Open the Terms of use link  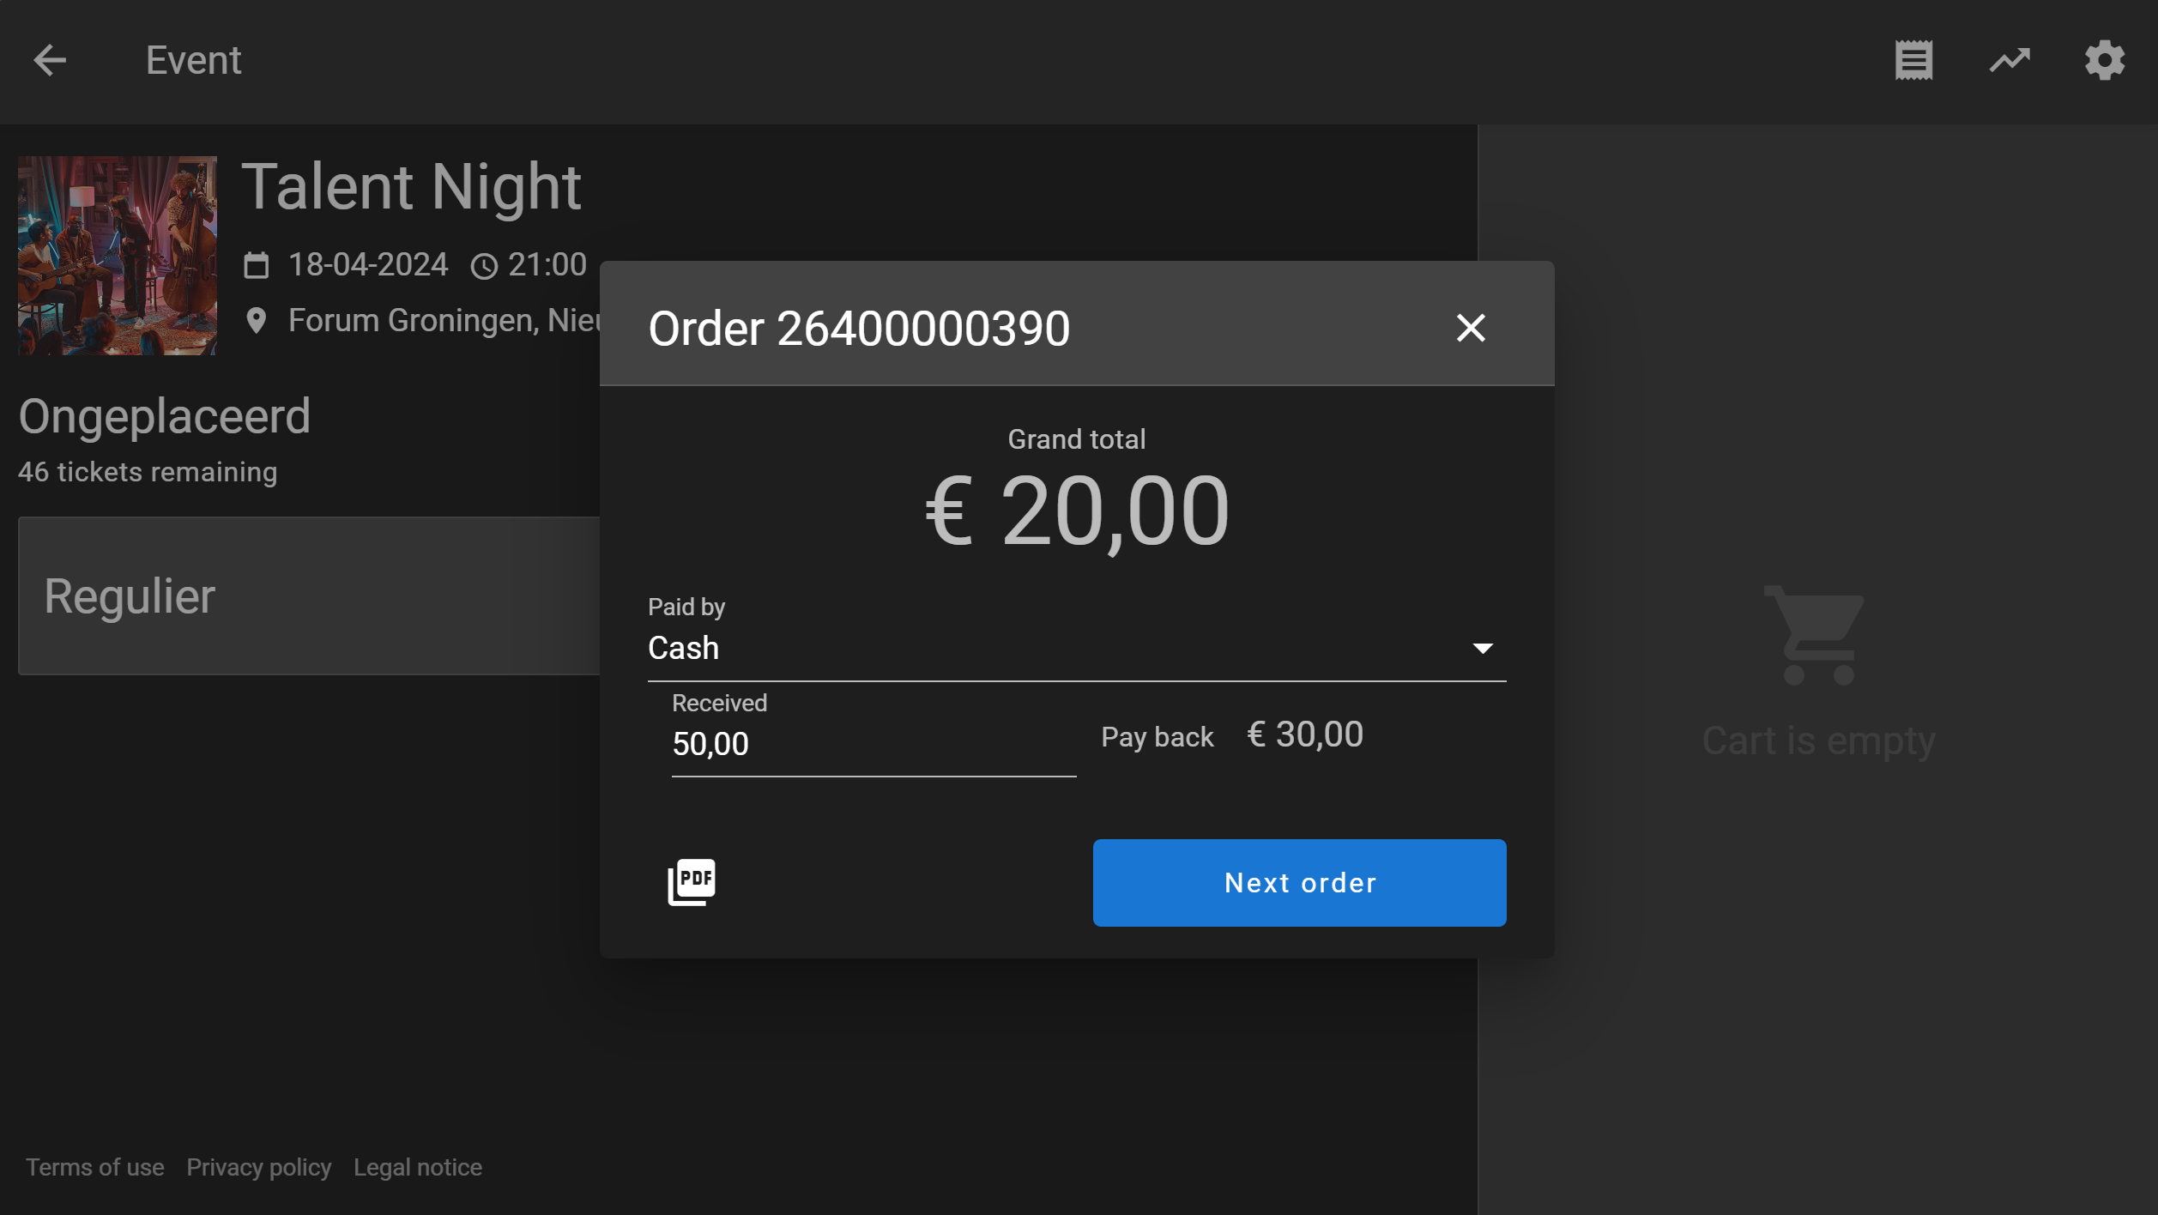click(x=94, y=1167)
